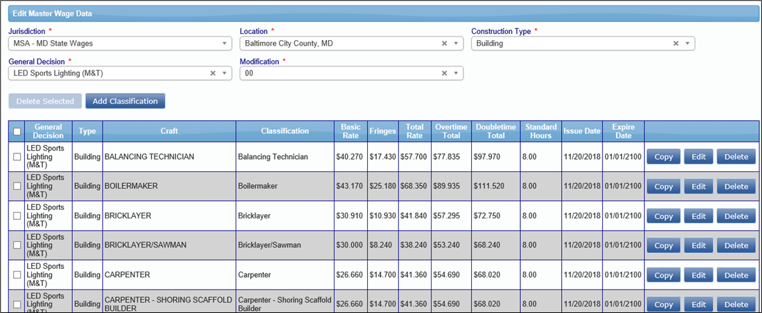
Task: Check the BRICKLAYER row checkbox
Action: [17, 216]
